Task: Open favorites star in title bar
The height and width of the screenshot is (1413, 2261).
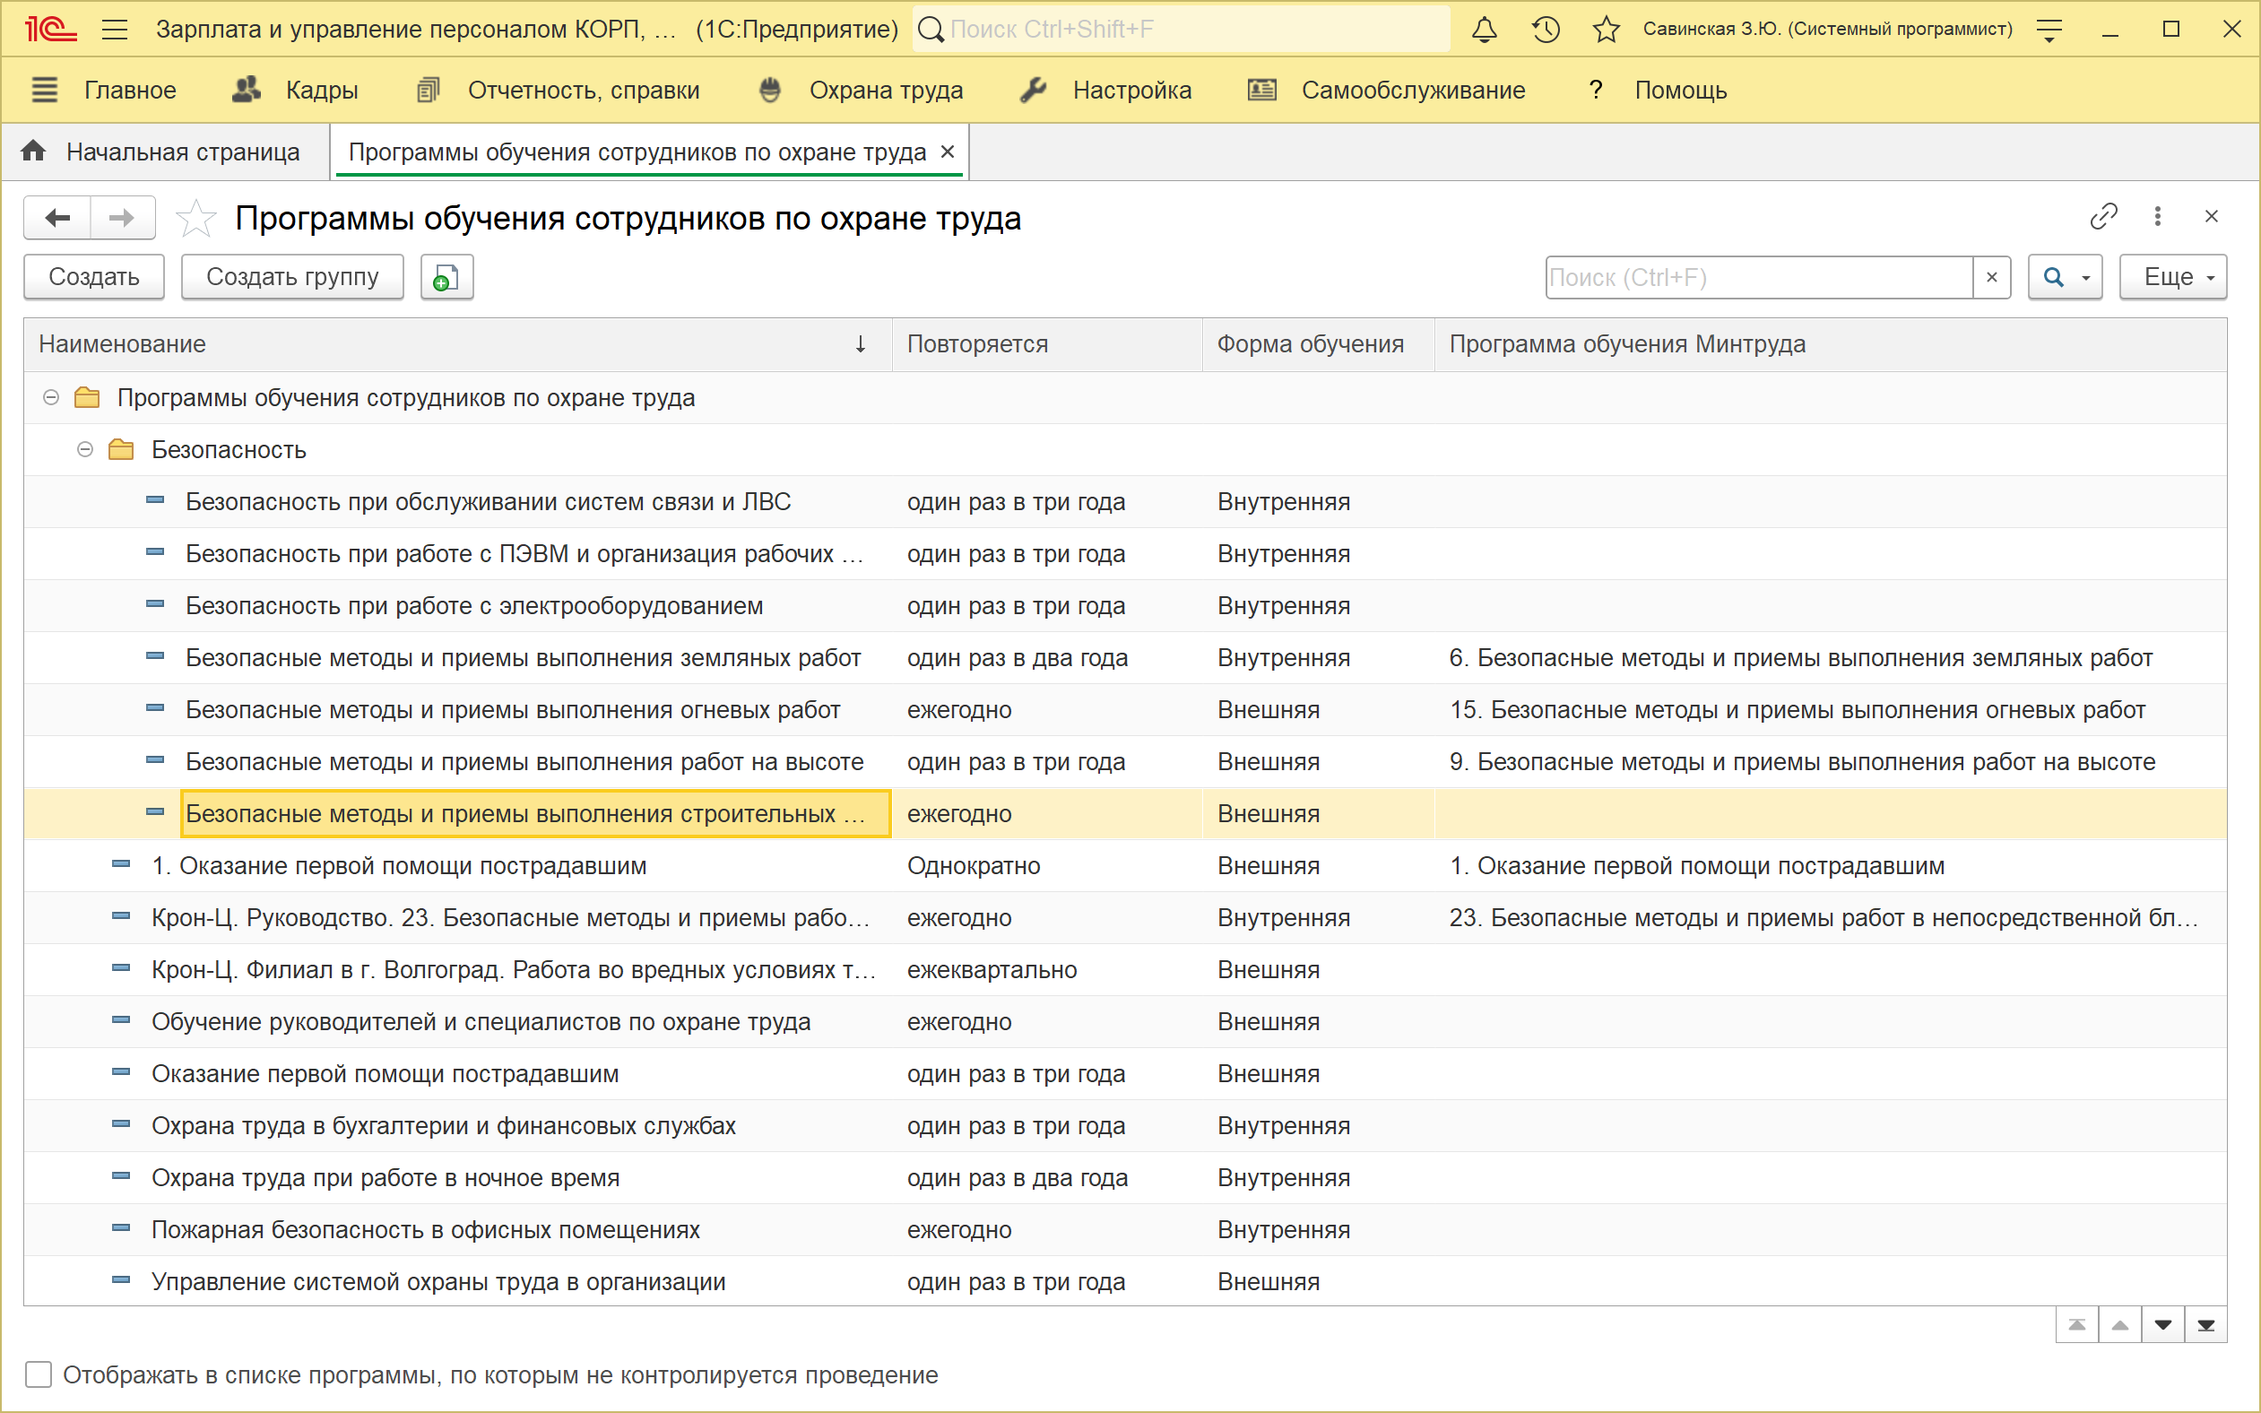Action: click(x=1605, y=30)
